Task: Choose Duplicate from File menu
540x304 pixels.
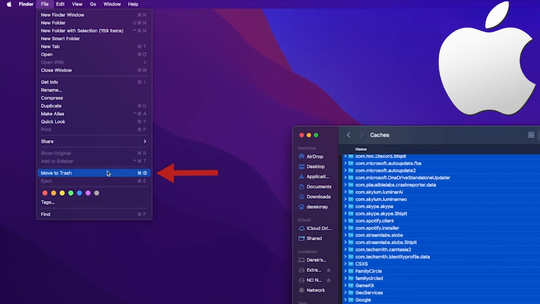Action: pos(94,106)
